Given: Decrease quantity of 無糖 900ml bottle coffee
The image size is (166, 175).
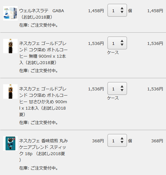Looking at the screenshot, I should (122, 45).
